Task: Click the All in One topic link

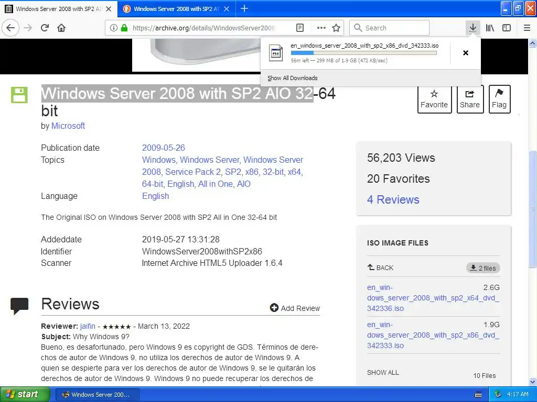Action: (x=216, y=184)
